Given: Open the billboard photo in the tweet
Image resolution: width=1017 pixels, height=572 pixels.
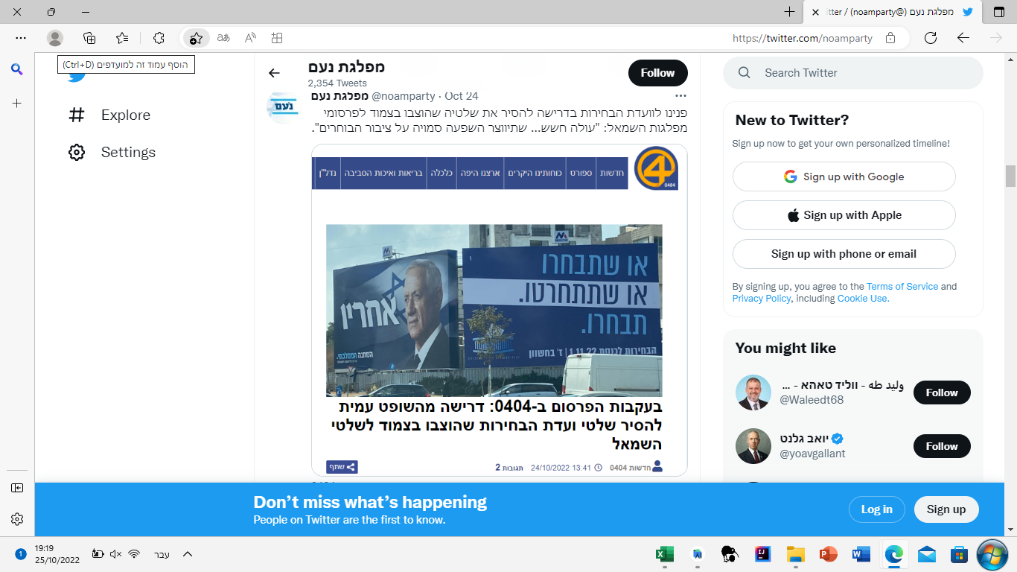Looking at the screenshot, I should [x=494, y=311].
